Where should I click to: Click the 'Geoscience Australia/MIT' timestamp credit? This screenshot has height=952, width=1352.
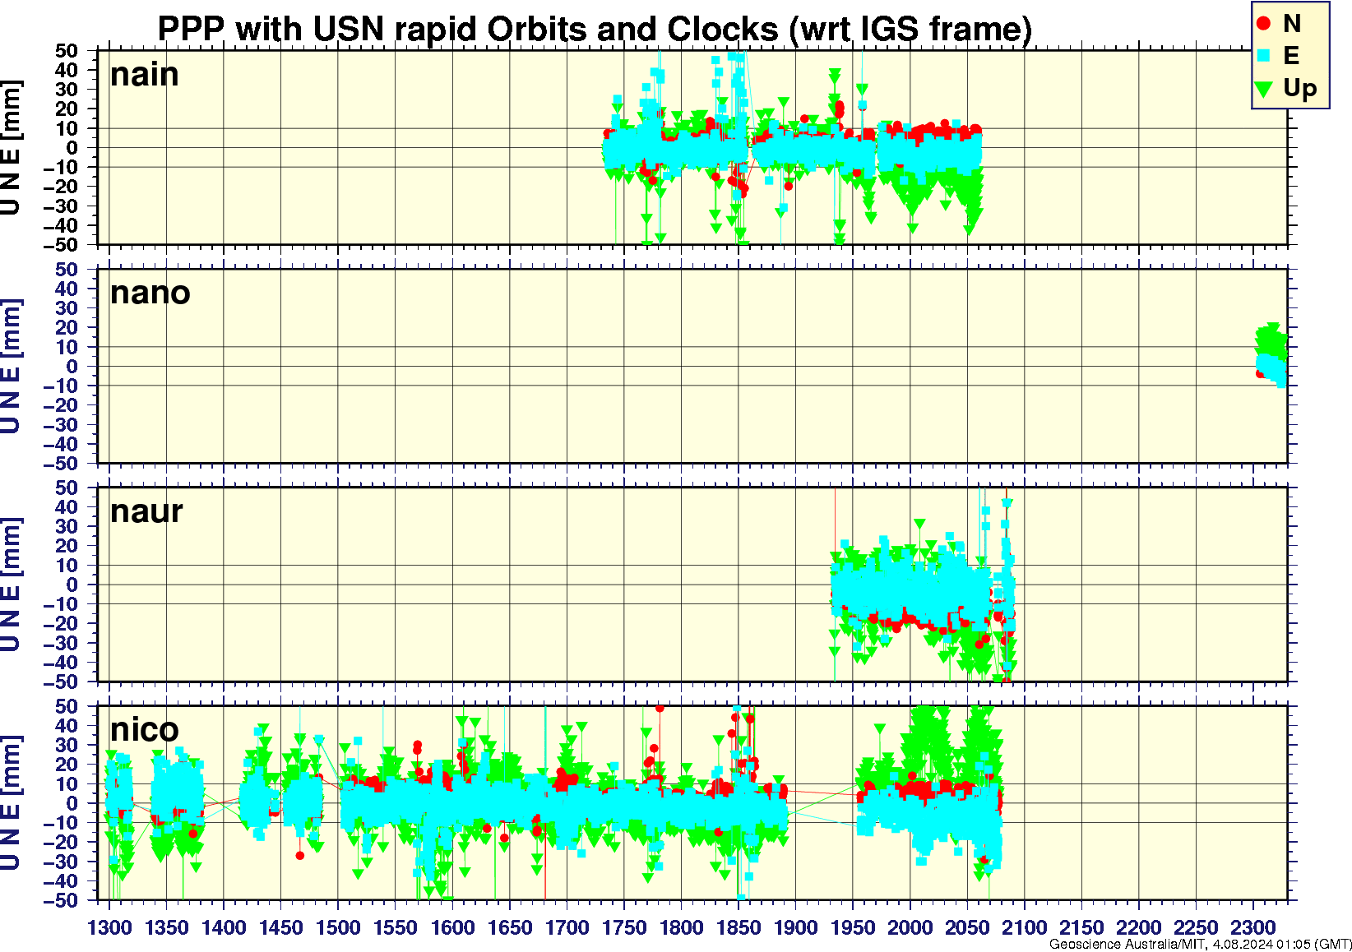(x=1200, y=945)
